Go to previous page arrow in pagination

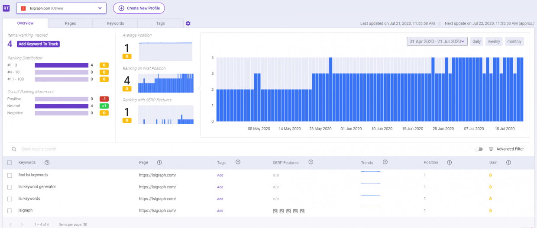click(10, 225)
